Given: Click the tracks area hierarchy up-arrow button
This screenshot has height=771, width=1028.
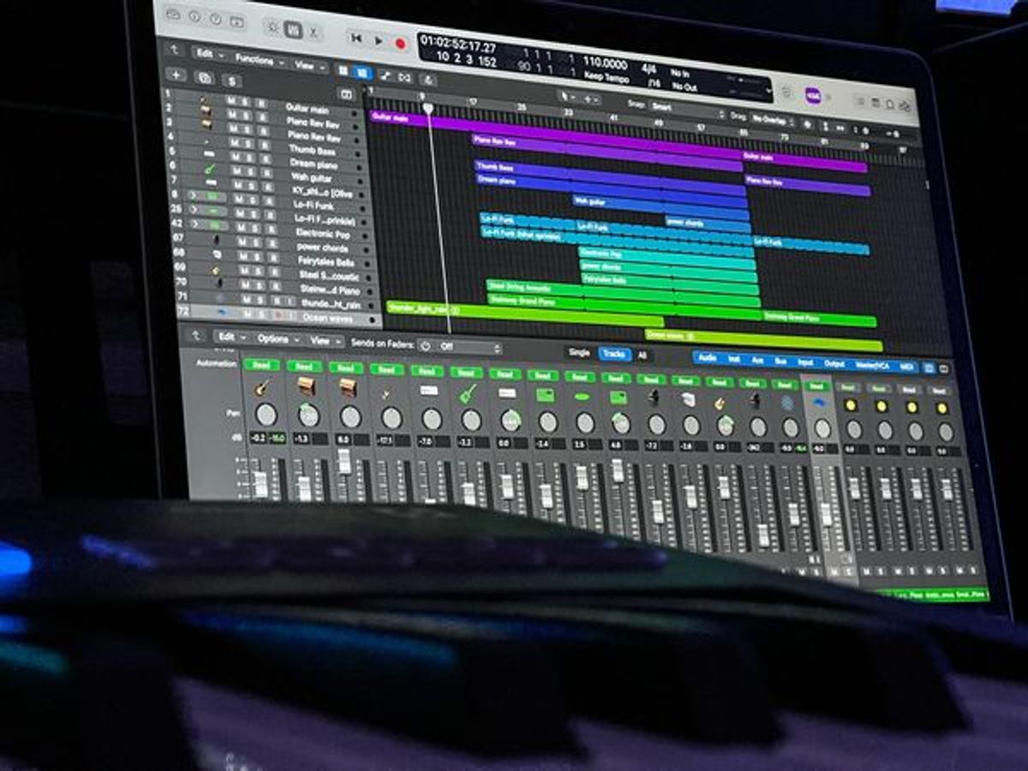Looking at the screenshot, I should (x=174, y=50).
